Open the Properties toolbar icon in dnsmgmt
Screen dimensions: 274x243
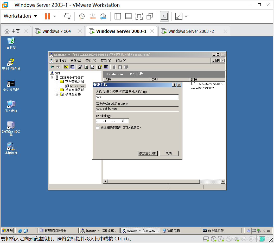(x=80, y=67)
